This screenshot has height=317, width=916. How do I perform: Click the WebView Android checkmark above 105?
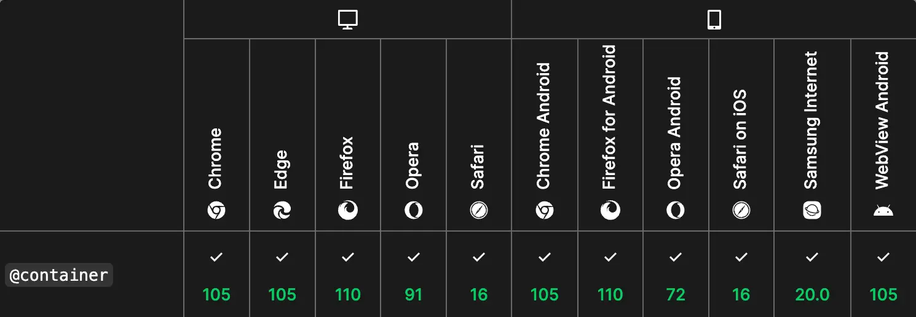[883, 257]
